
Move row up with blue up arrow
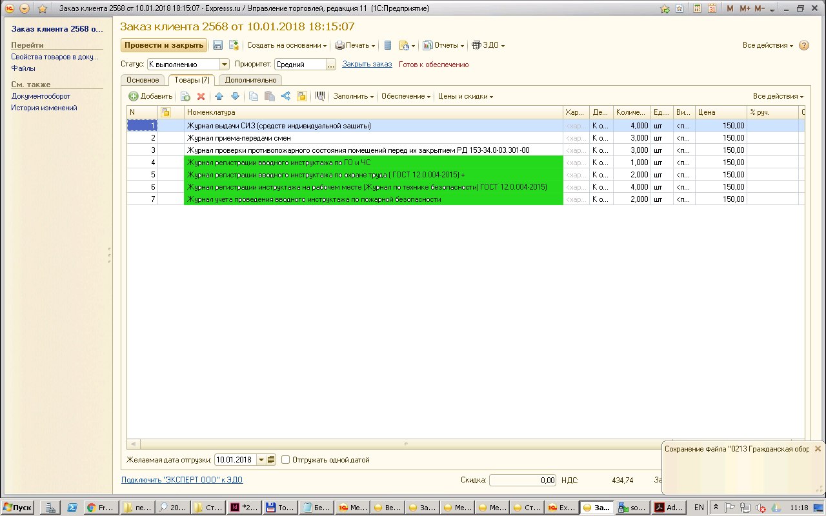click(x=219, y=96)
